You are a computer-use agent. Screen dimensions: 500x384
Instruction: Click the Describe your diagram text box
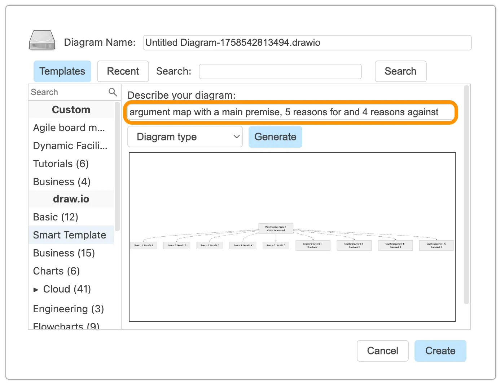pos(290,112)
